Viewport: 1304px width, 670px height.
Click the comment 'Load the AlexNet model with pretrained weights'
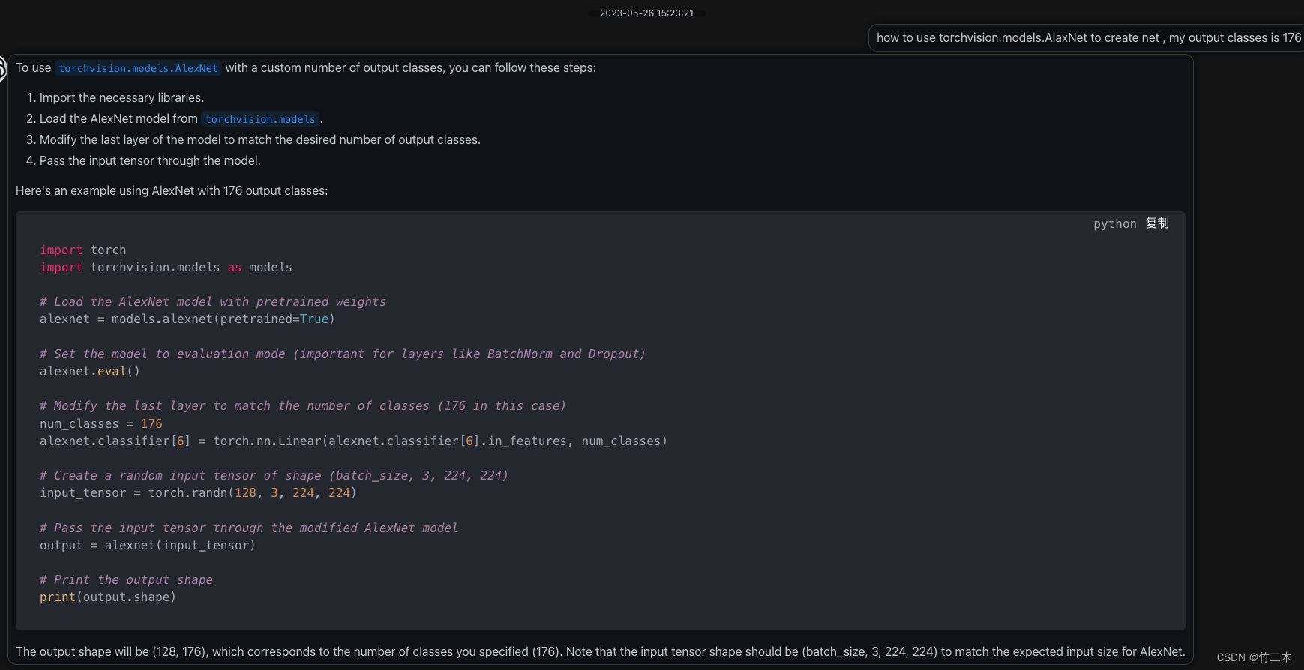(213, 301)
